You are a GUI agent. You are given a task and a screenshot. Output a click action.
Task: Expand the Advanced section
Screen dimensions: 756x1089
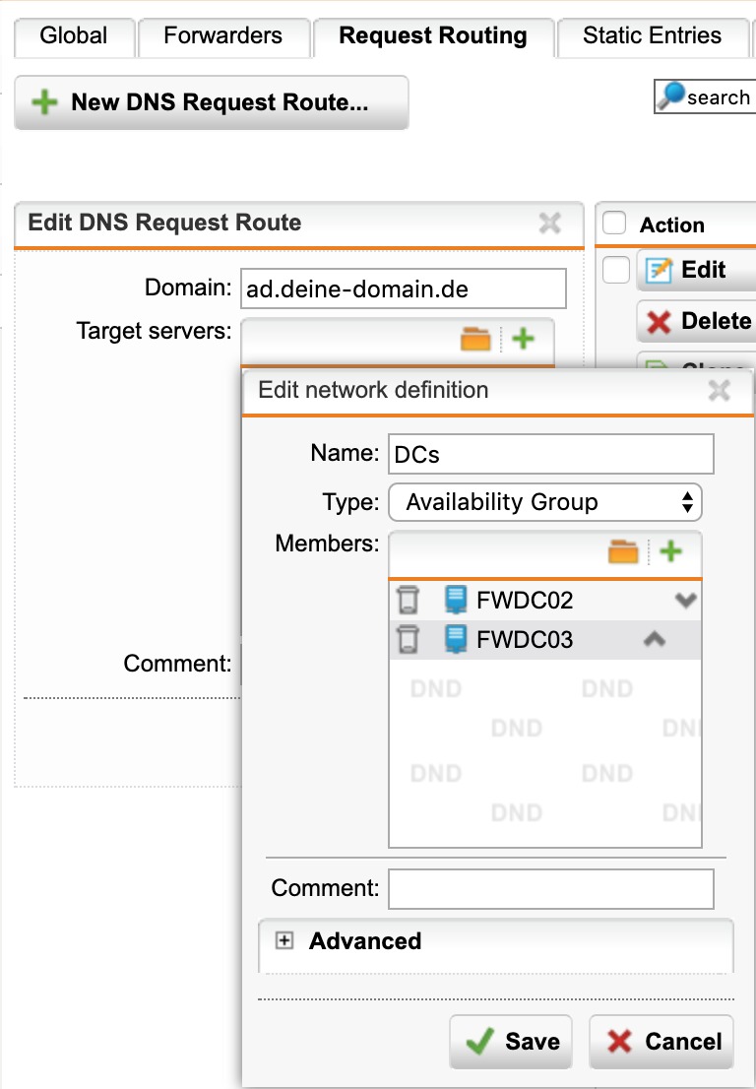tap(284, 941)
